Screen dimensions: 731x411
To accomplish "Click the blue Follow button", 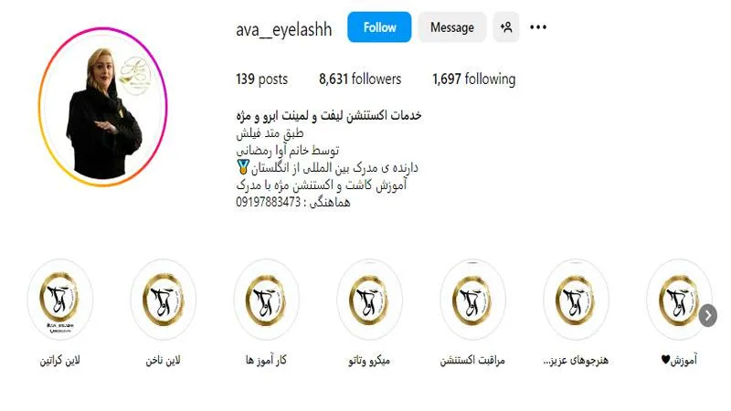I will coord(379,27).
